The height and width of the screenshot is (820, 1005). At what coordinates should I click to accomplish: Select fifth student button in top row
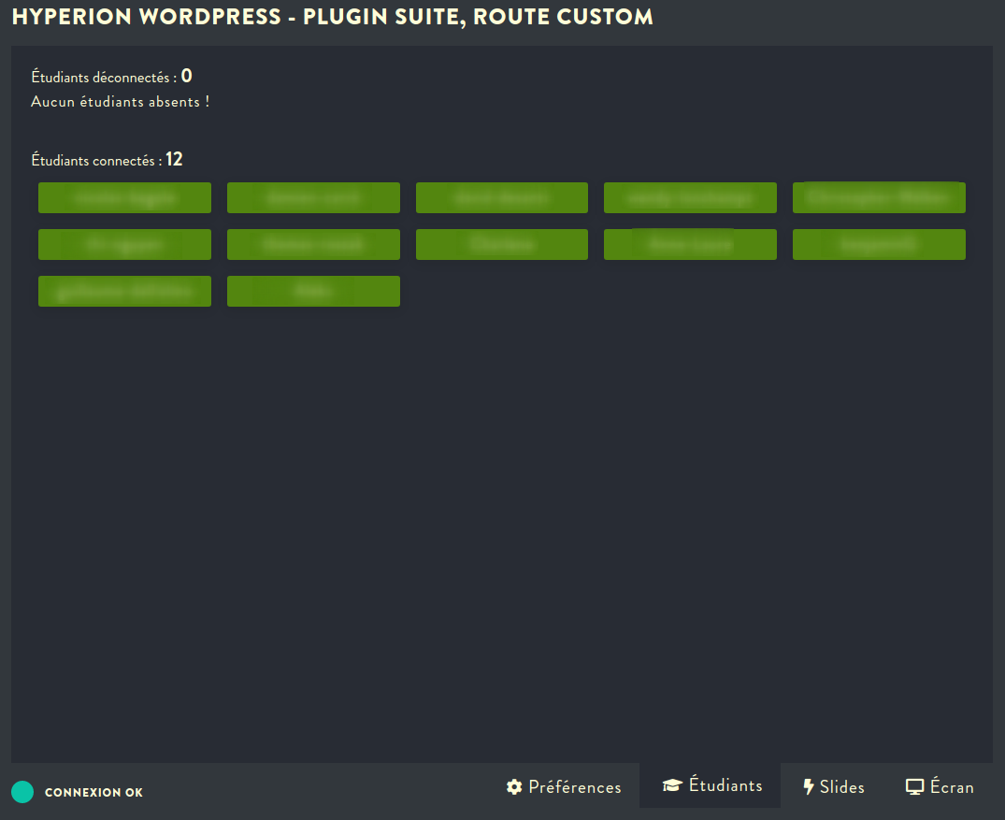879,197
